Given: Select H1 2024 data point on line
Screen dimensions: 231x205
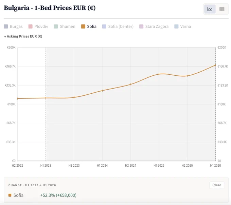Looking at the screenshot, I should [102, 91].
